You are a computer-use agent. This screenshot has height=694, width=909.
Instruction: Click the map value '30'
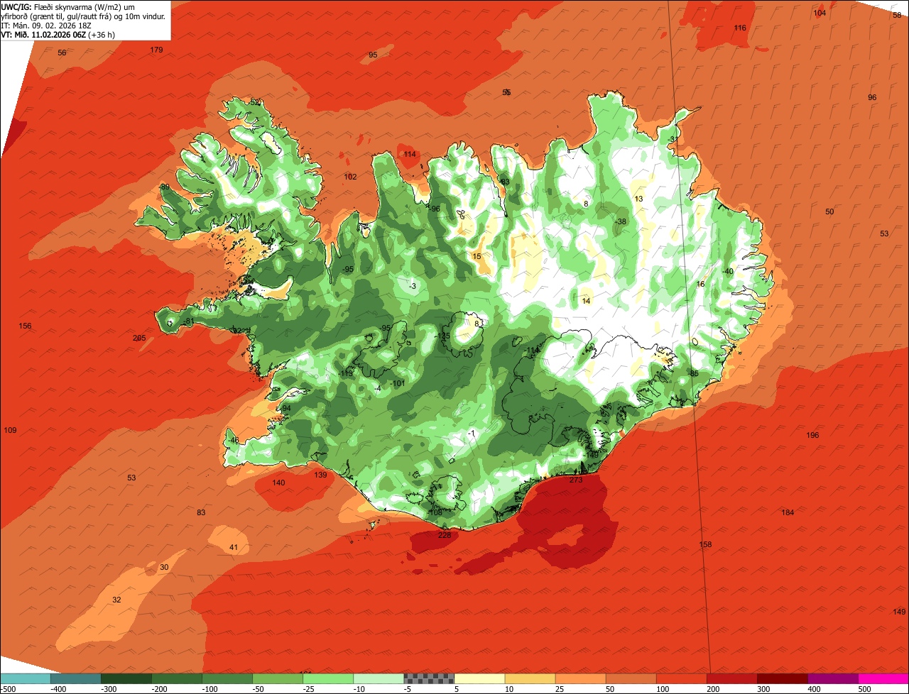(x=164, y=567)
